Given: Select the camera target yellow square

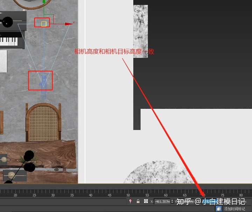Looking at the screenshot, I should click(44, 24).
